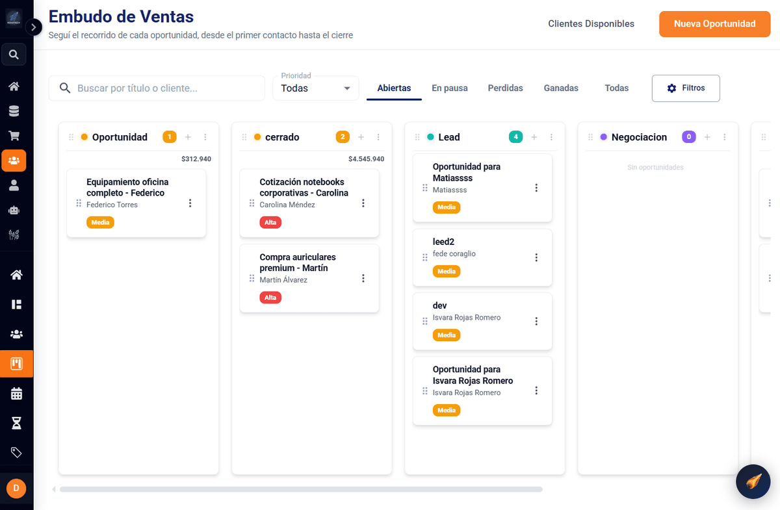Open options menu for dev card
This screenshot has height=510, width=780.
pyautogui.click(x=536, y=321)
